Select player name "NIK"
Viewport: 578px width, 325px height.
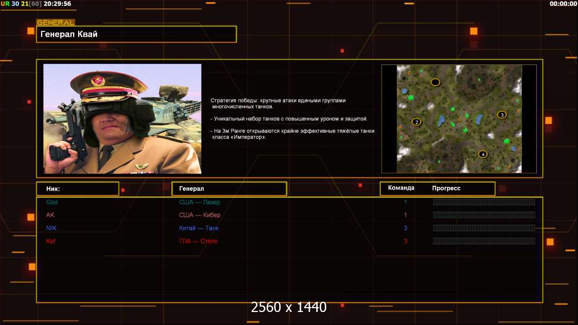(x=51, y=228)
